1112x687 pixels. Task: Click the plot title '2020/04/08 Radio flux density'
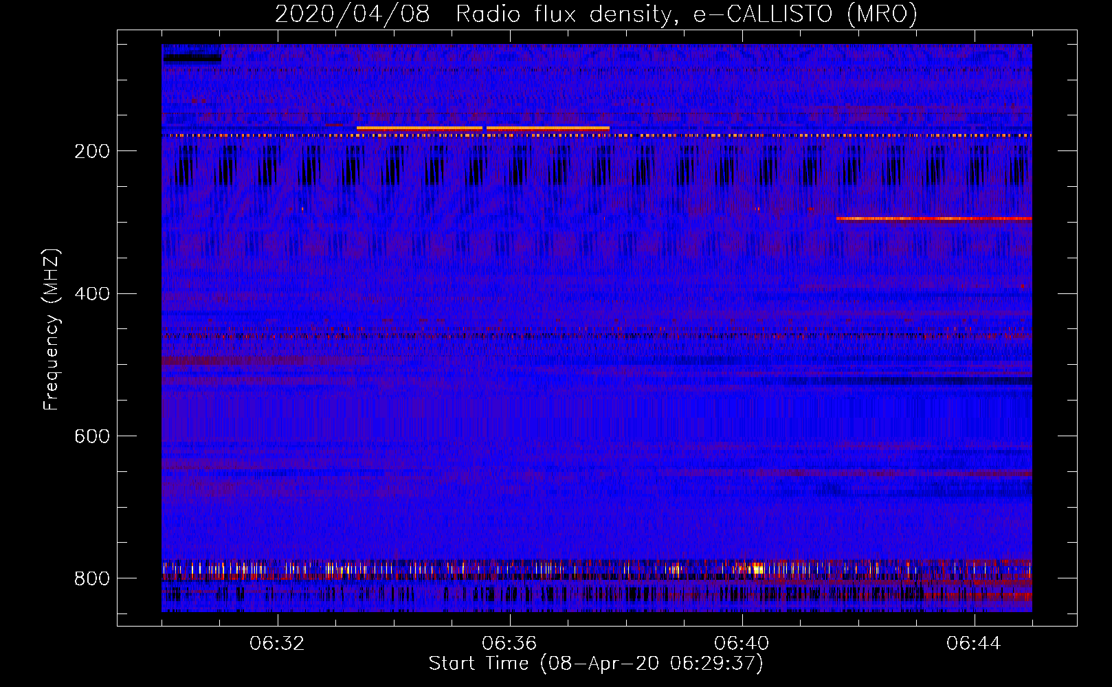coord(596,14)
